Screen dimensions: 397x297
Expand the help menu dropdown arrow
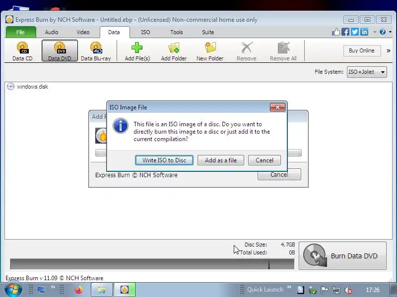[390, 32]
